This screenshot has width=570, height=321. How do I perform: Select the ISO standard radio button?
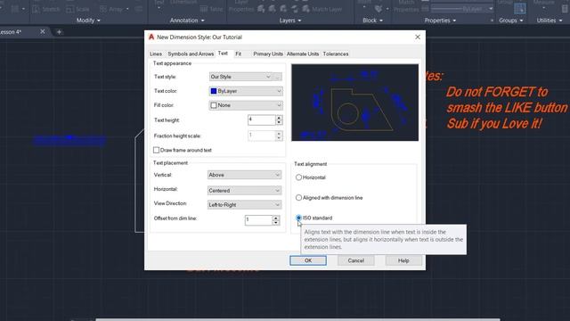pos(298,218)
